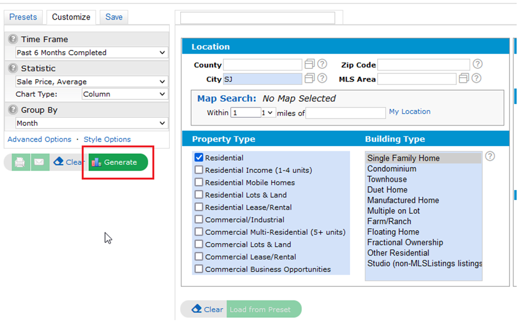Select Floating Home building type
521x330 pixels.
point(423,232)
